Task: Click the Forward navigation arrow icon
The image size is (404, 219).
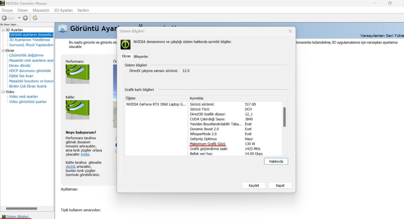Action: coord(25,18)
